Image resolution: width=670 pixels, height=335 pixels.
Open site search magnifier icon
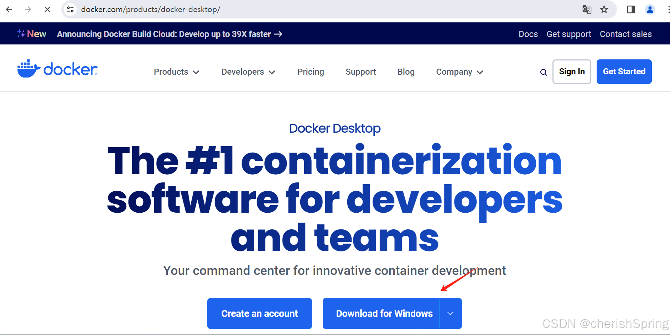(x=544, y=72)
